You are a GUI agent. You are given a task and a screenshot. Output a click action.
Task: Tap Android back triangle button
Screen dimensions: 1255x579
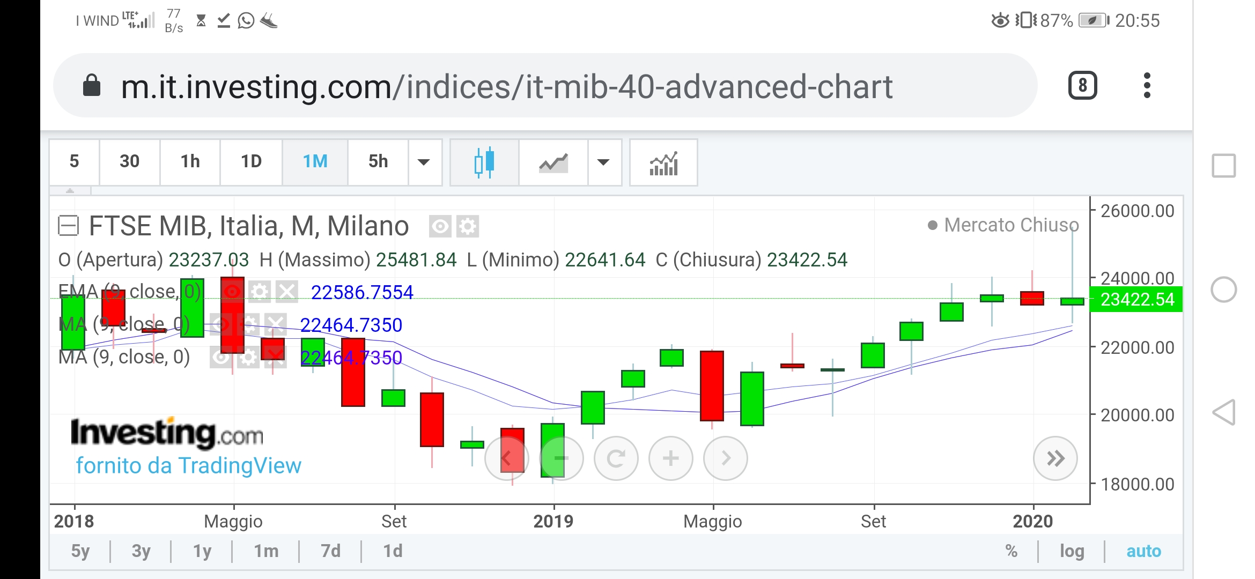[x=1224, y=413]
